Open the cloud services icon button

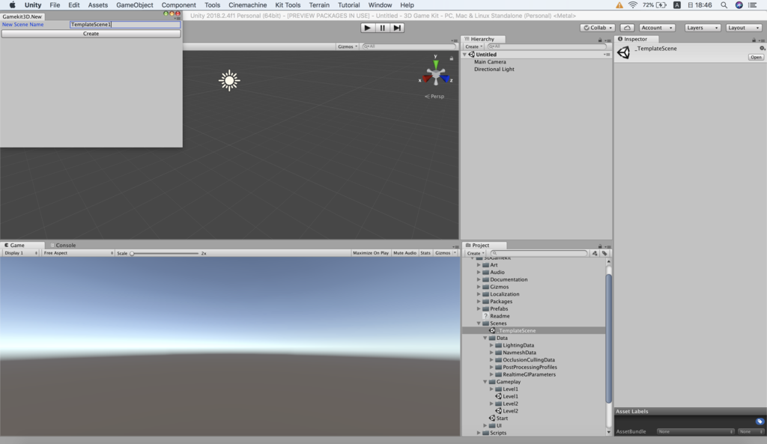[627, 28]
